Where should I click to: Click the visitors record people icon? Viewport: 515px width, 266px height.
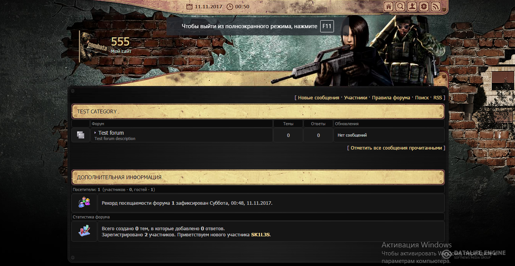tap(84, 202)
